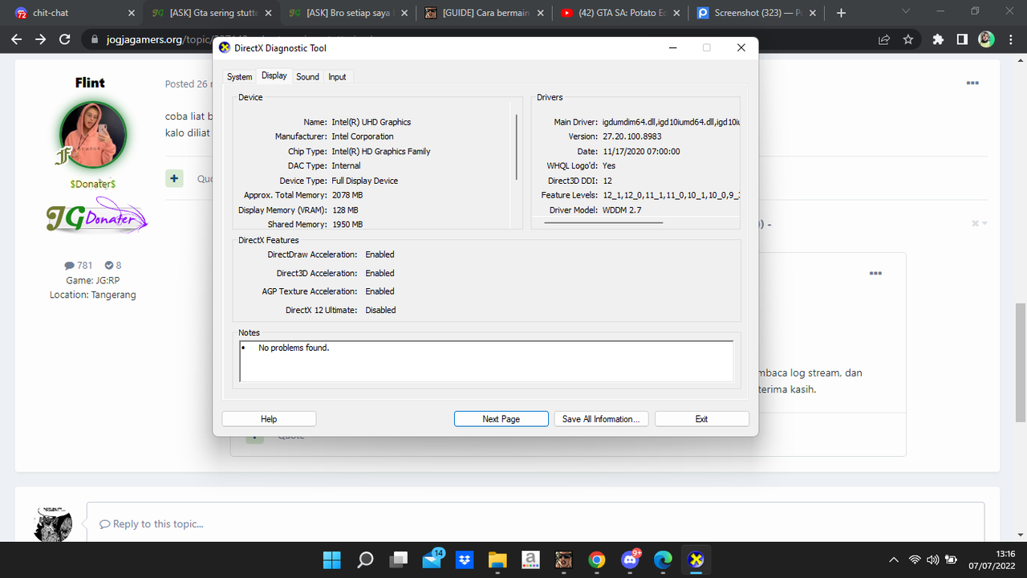Exit the DirectX Diagnostic Tool

tap(702, 419)
